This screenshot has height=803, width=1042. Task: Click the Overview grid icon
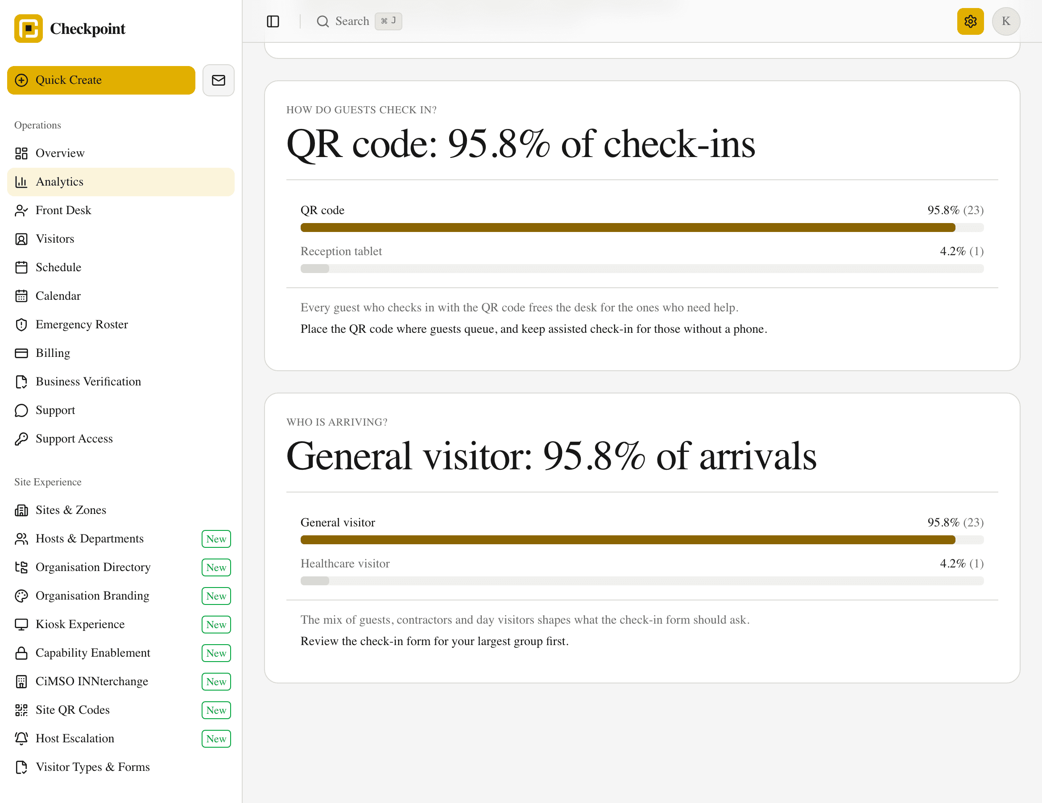click(x=21, y=153)
